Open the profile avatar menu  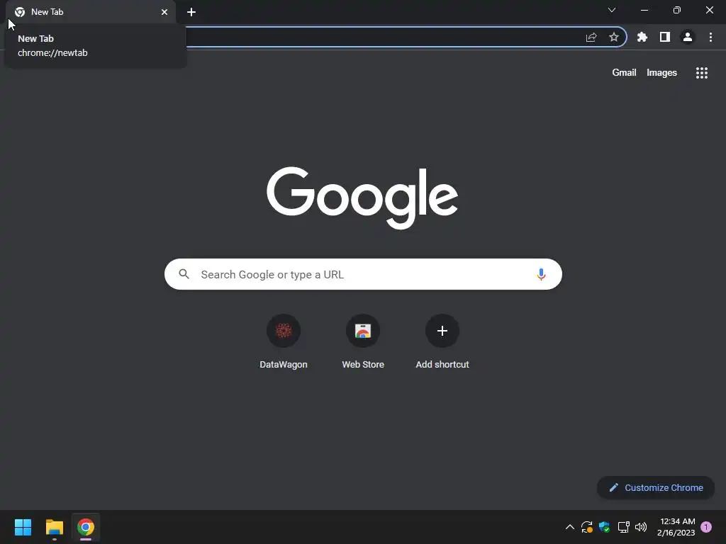click(688, 37)
